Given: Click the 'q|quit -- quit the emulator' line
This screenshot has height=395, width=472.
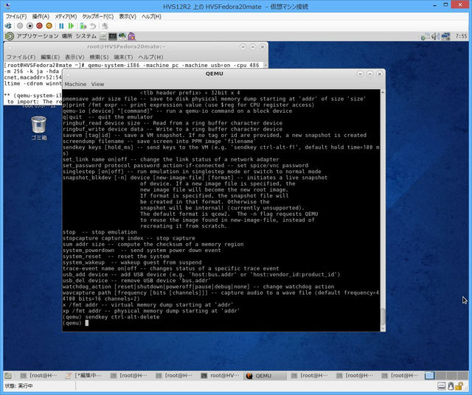Looking at the screenshot, I should tap(108, 117).
